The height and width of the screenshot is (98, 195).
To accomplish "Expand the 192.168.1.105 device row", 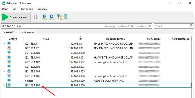I will tap(4, 71).
